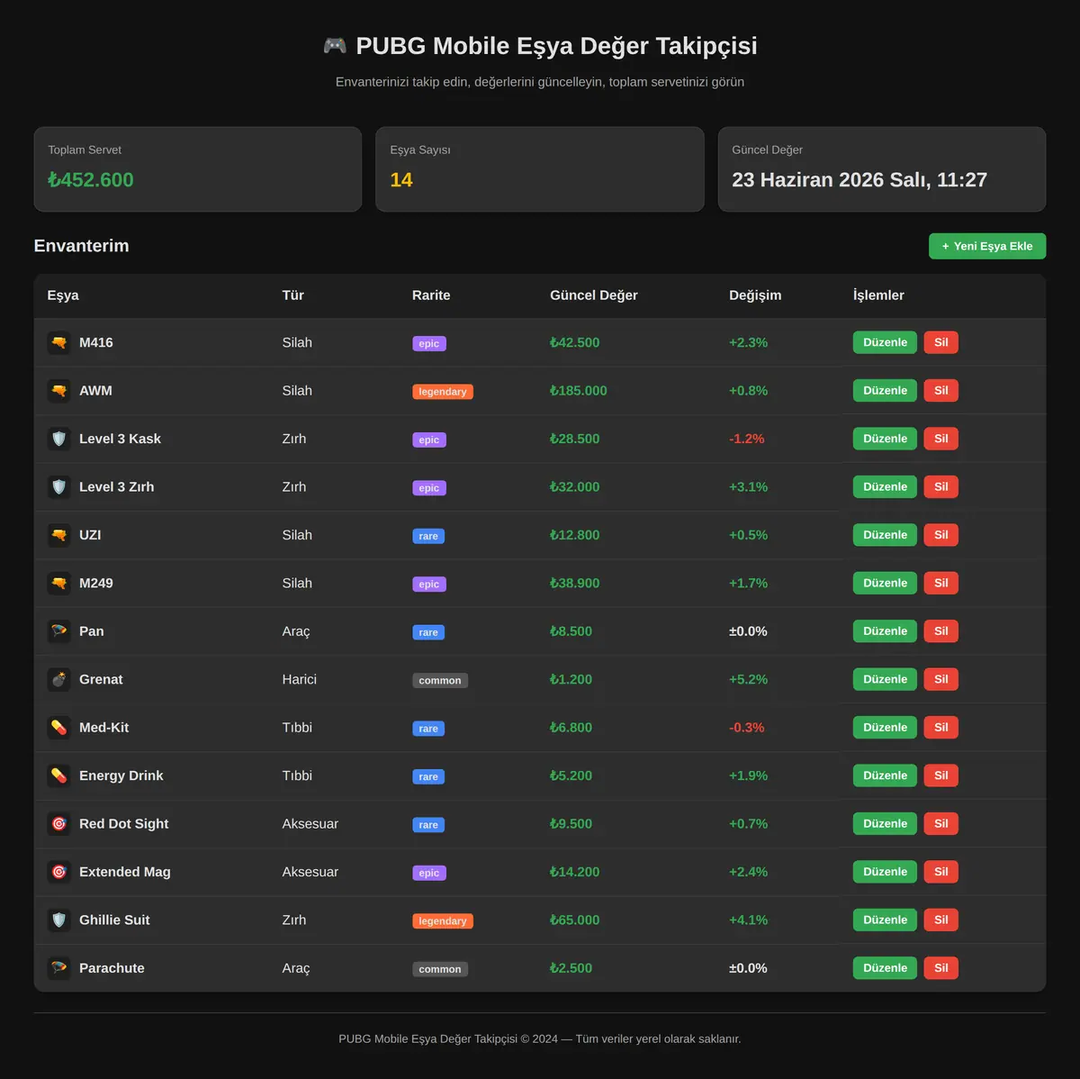Click the Rarite column header
This screenshot has height=1079, width=1080.
(x=431, y=295)
